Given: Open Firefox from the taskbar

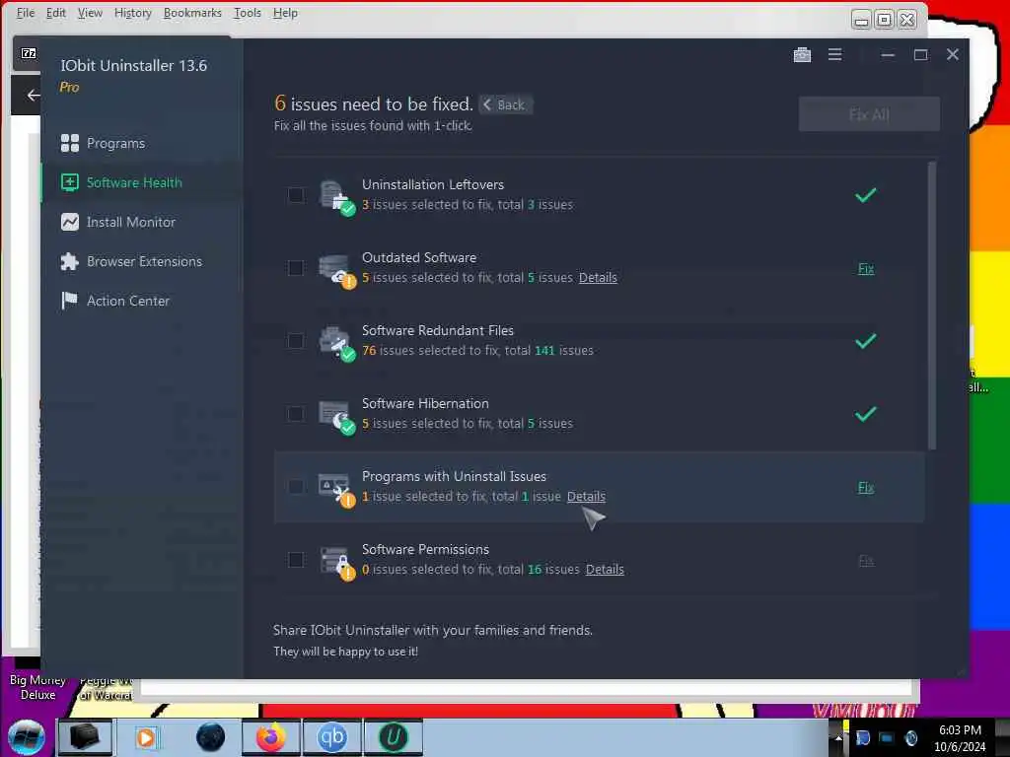Looking at the screenshot, I should coord(270,737).
